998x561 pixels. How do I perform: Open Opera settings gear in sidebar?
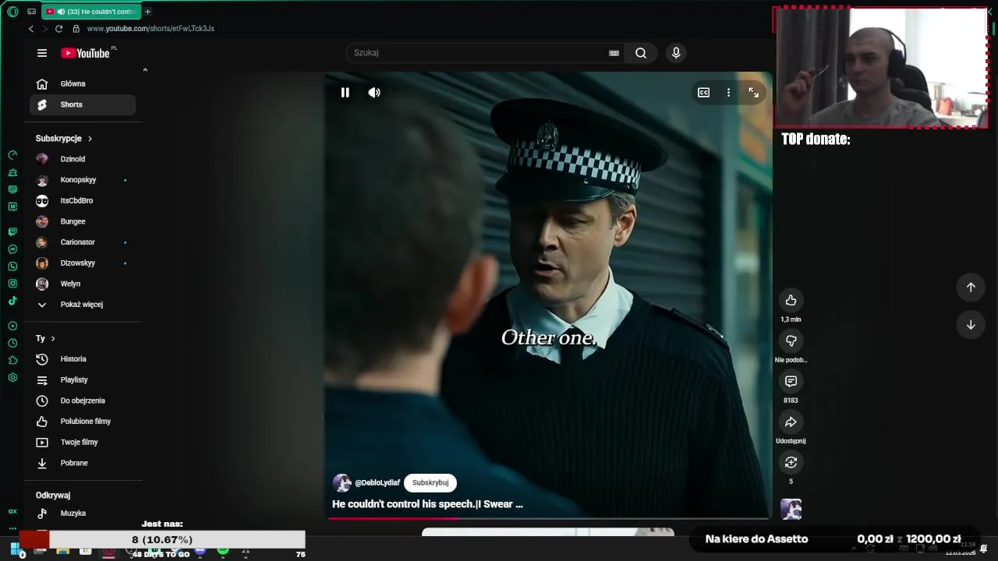click(12, 378)
